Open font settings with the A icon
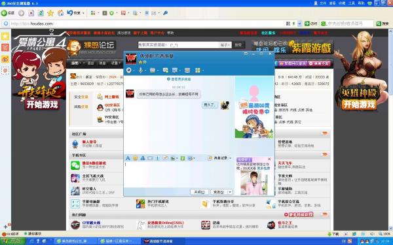This screenshot has width=393, height=245. coord(128,158)
